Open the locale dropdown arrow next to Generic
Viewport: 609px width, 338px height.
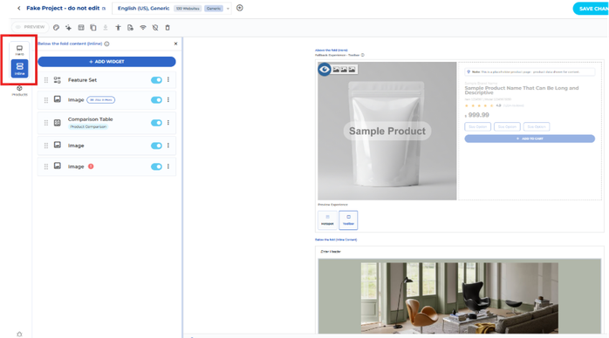(228, 9)
